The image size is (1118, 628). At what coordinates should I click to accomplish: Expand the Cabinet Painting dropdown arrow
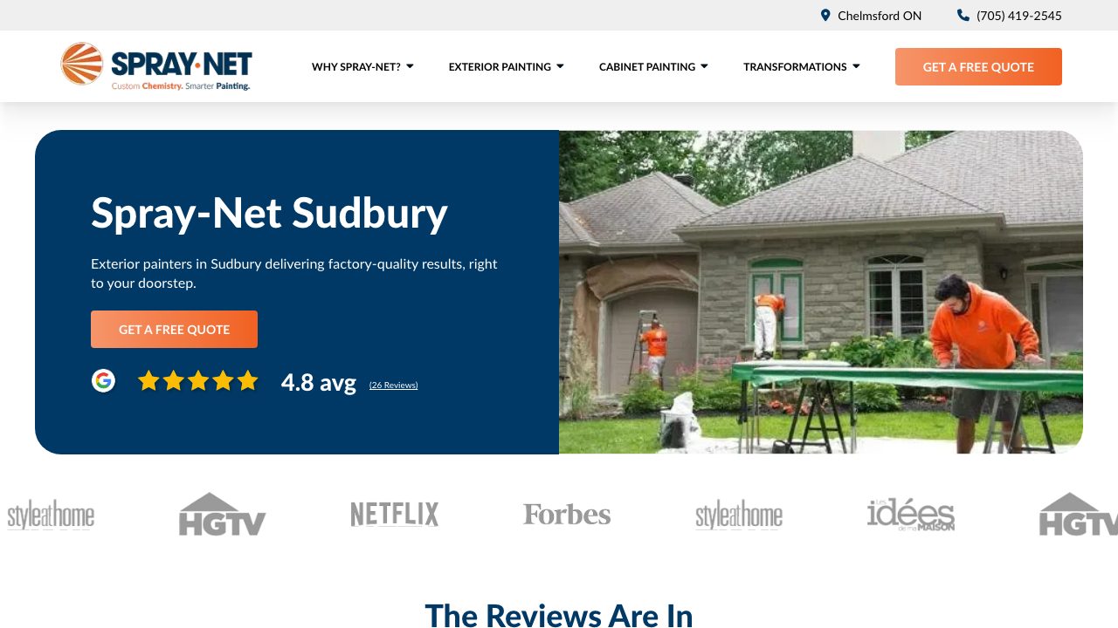704,66
